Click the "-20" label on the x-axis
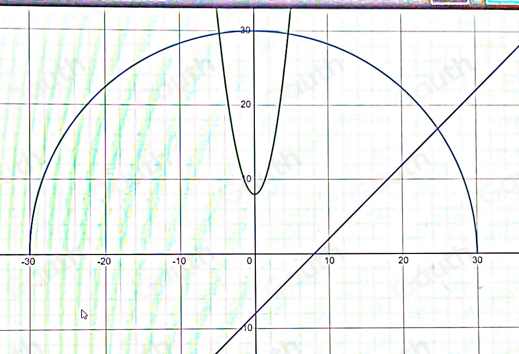Screen dimensions: 519x354 104,261
